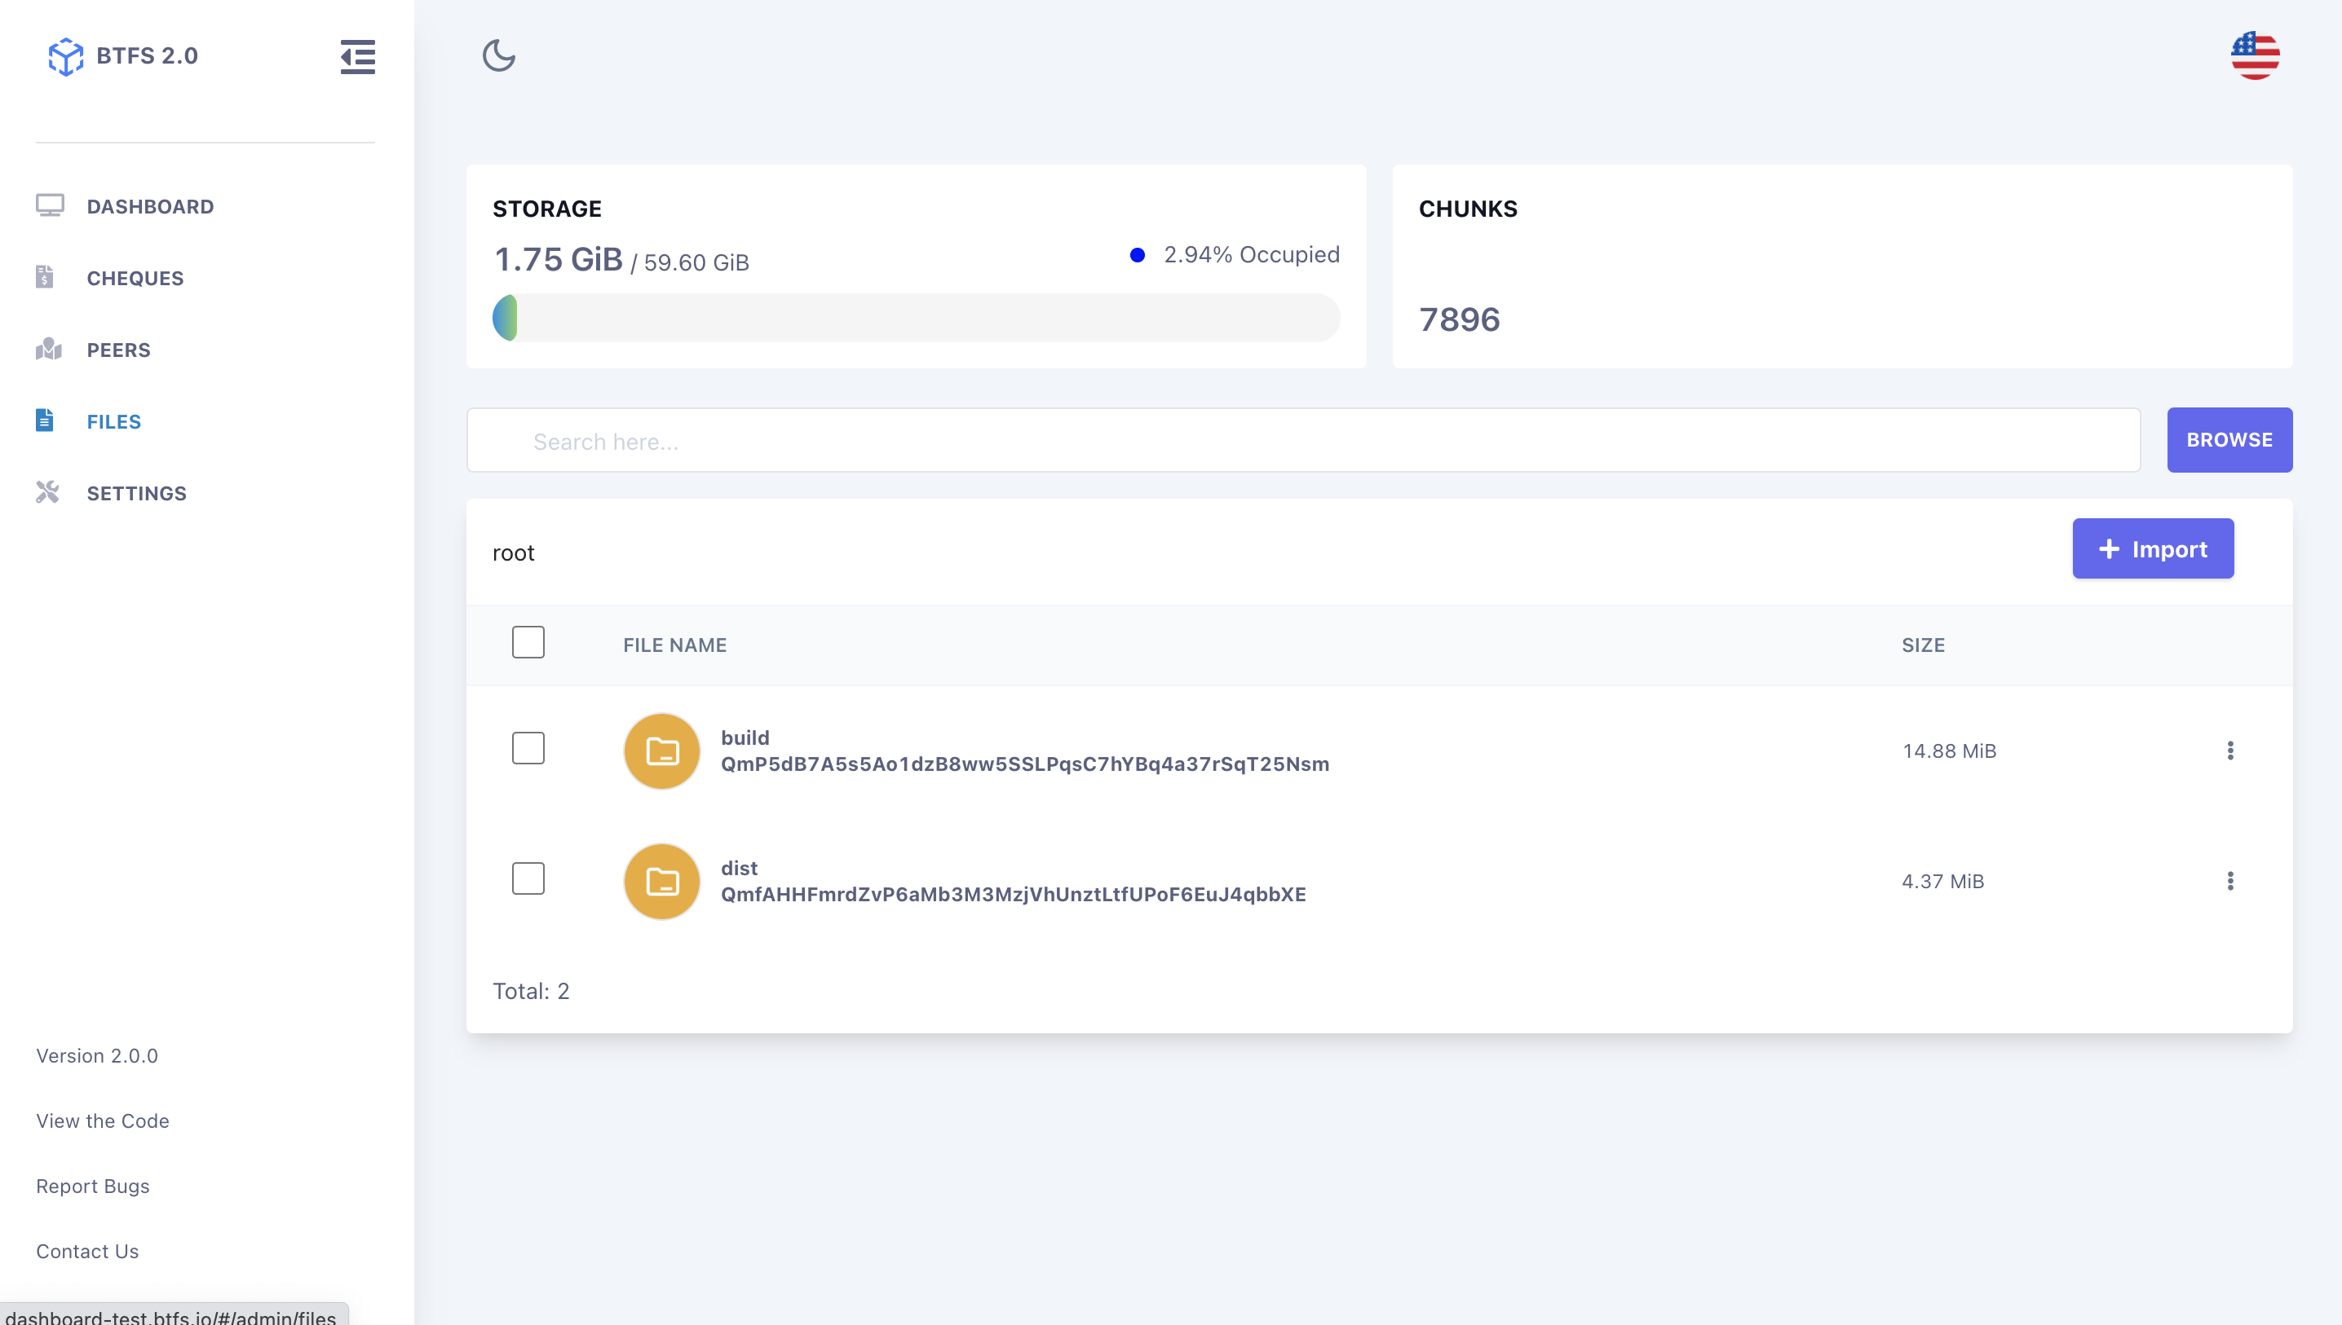
Task: Open the US flag language selector
Action: tap(2254, 55)
